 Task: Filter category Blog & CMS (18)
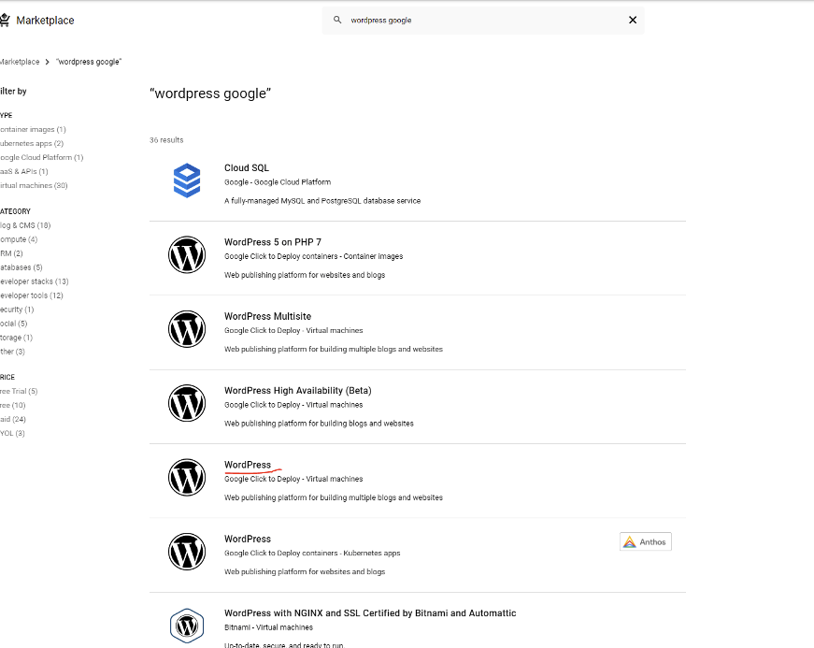25,225
